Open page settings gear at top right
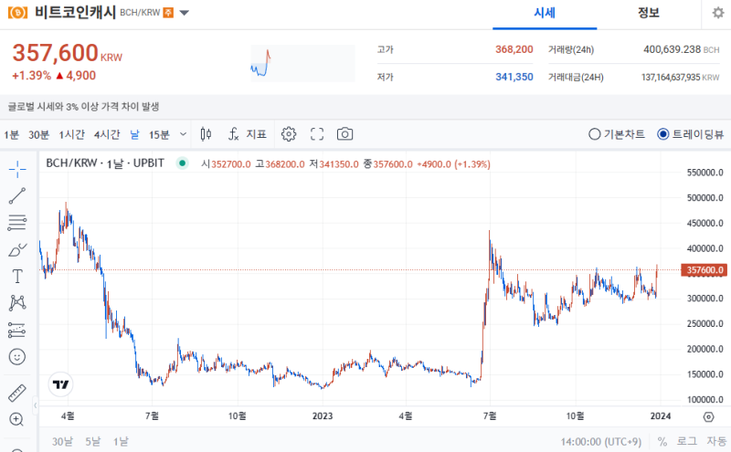This screenshot has height=452, width=731. pyautogui.click(x=718, y=13)
